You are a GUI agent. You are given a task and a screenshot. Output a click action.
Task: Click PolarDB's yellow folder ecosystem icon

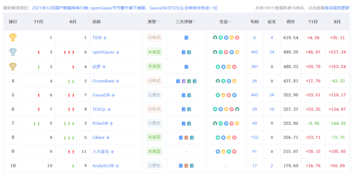(237, 123)
